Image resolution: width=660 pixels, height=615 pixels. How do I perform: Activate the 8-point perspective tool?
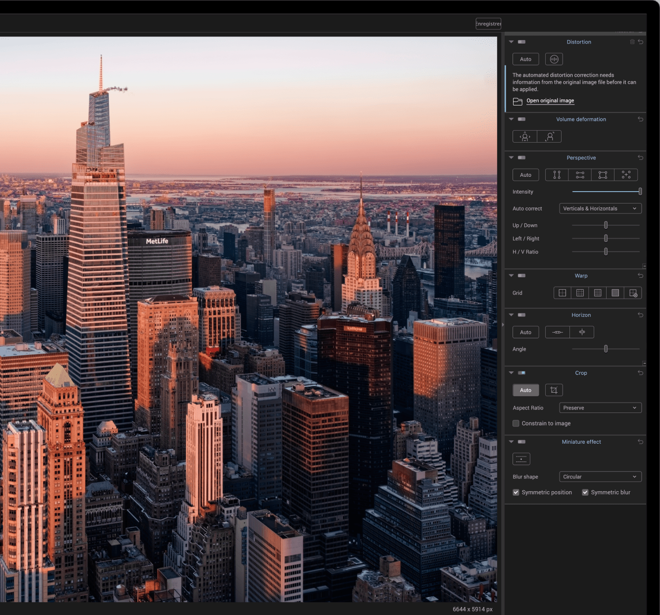[x=626, y=175]
